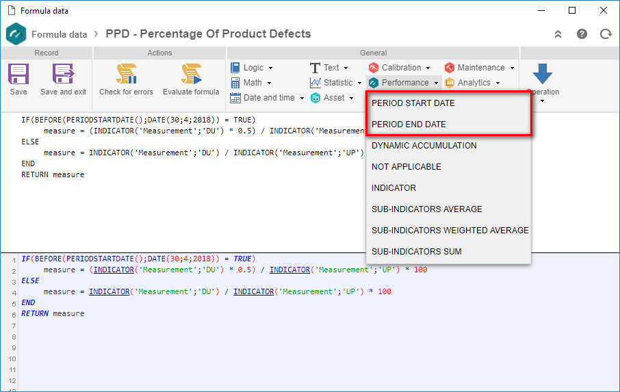
Task: Click the Statistic chart icon
Action: pyautogui.click(x=315, y=83)
